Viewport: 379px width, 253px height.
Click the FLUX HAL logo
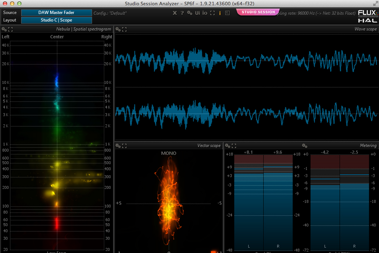click(367, 16)
